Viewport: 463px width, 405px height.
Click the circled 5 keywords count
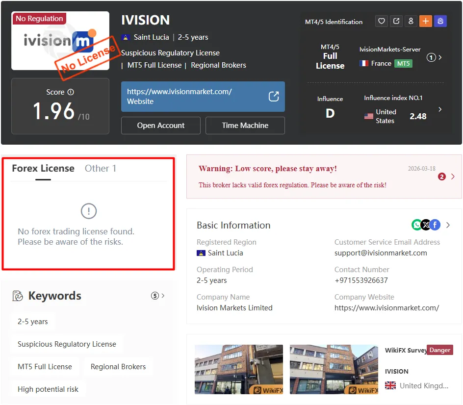point(155,296)
